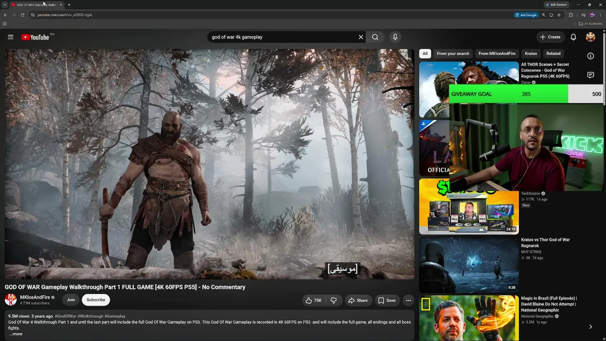The width and height of the screenshot is (606, 341).
Task: Start voice search with the microphone
Action: coord(395,37)
